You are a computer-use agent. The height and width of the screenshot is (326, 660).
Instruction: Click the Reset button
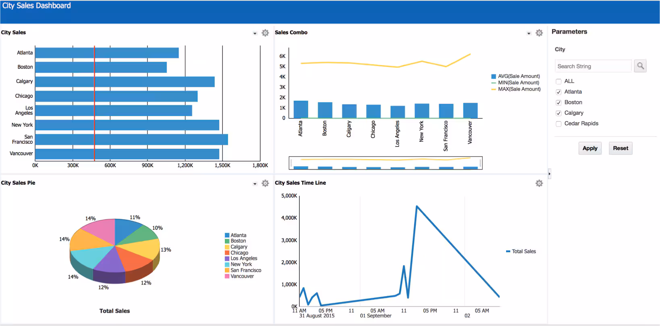621,148
